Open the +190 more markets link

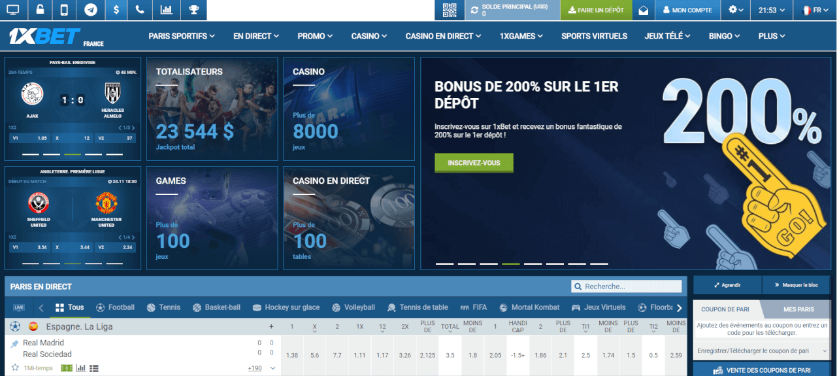[x=255, y=368]
